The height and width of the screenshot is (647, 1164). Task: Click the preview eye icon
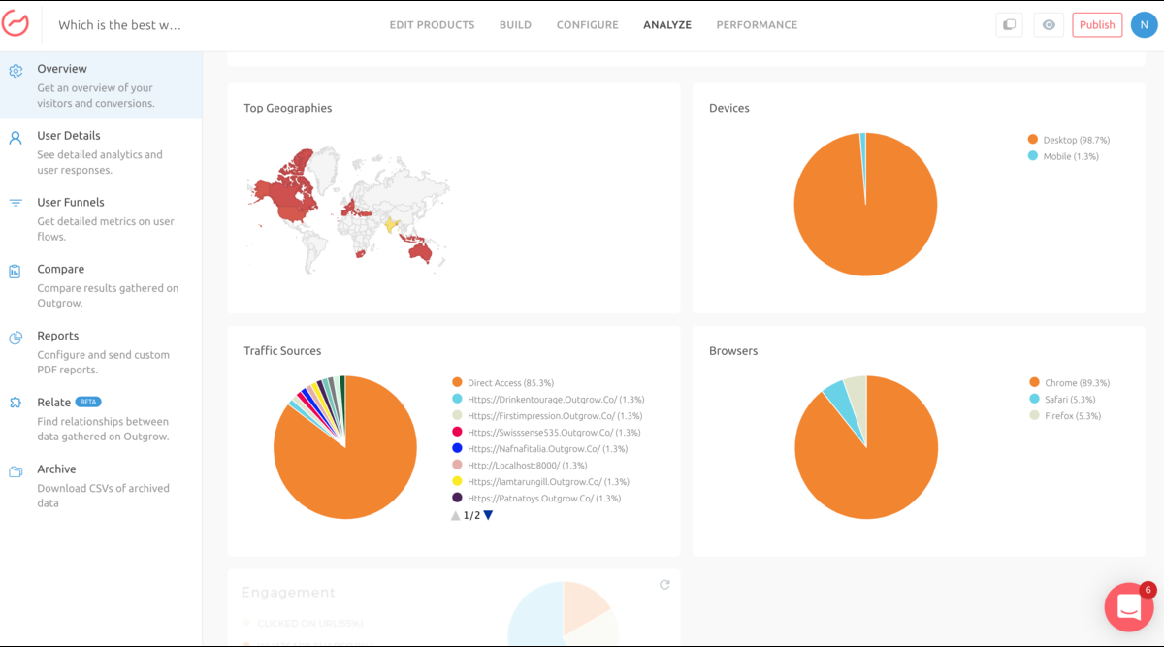tap(1049, 25)
